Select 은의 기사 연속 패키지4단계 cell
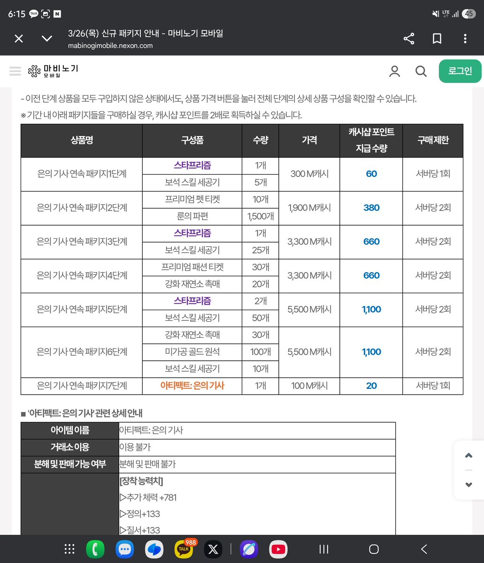The height and width of the screenshot is (563, 484). tap(82, 275)
